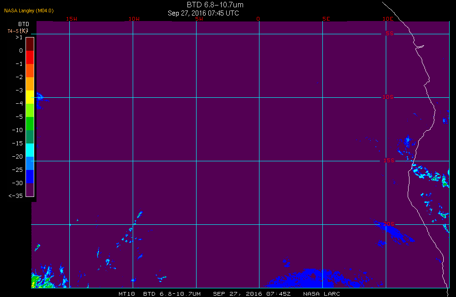This screenshot has width=456, height=297.
Task: Click the '-20' colorbar value
Action: [17, 157]
